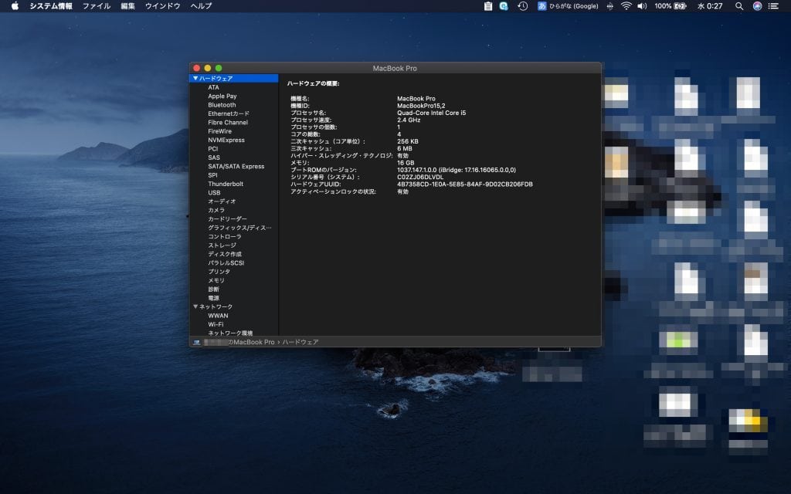Click MacBook Pro in the bottom path bar

point(253,342)
